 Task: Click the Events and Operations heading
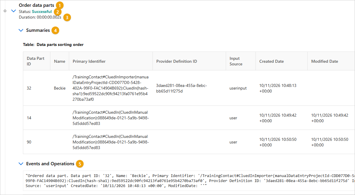(x=50, y=163)
